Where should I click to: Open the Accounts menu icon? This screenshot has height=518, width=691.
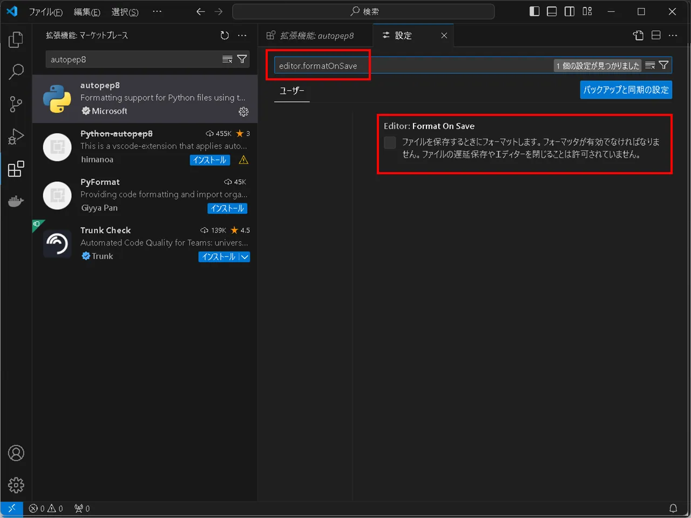[16, 453]
